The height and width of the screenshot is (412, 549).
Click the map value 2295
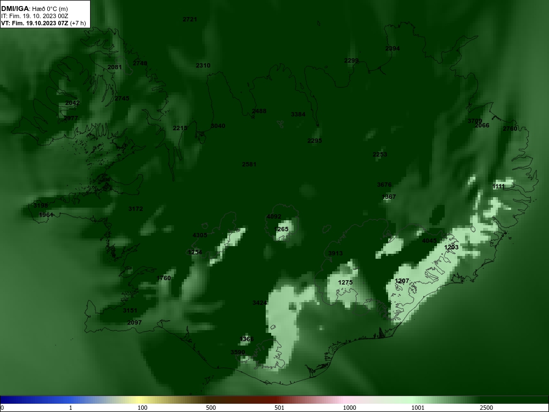pyautogui.click(x=315, y=141)
